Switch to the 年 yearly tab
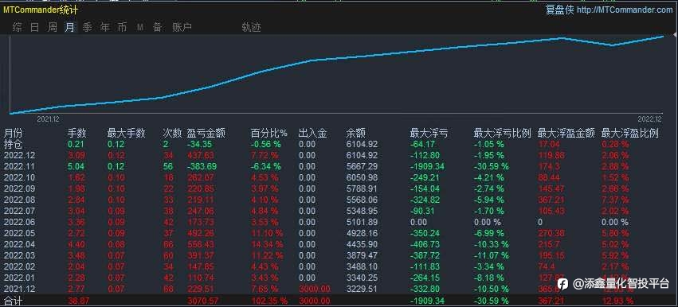 pos(104,28)
